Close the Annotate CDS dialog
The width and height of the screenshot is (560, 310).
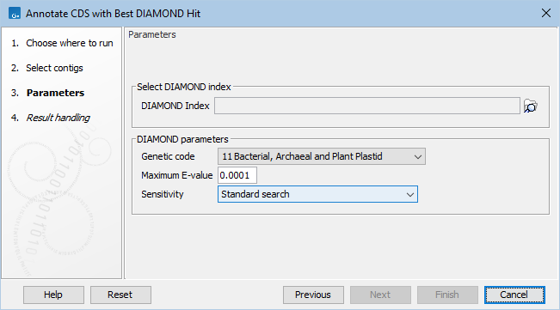click(546, 13)
